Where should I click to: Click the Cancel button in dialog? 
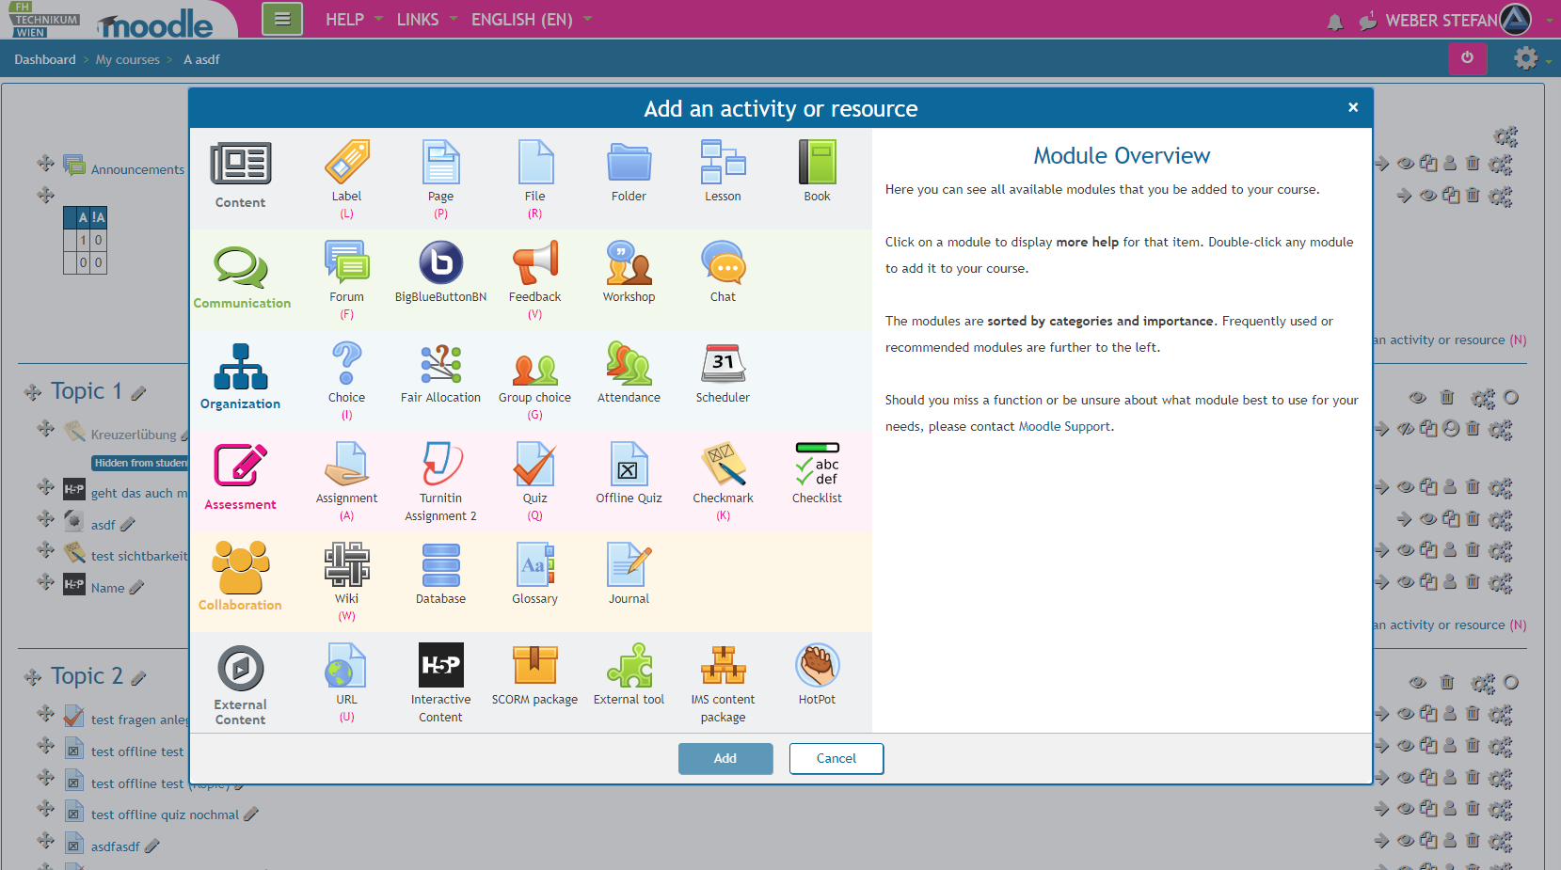point(836,758)
